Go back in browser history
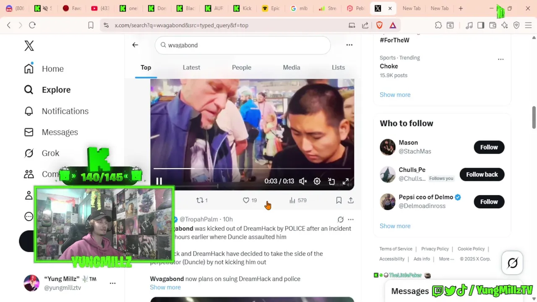The image size is (537, 302). [x=9, y=25]
